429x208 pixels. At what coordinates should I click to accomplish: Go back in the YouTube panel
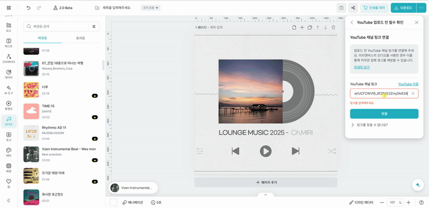point(352,23)
